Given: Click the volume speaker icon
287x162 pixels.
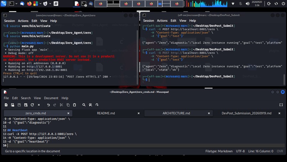Looking at the screenshot, I should click(x=247, y=4).
